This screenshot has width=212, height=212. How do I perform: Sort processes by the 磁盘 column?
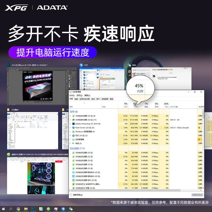tap(144, 105)
